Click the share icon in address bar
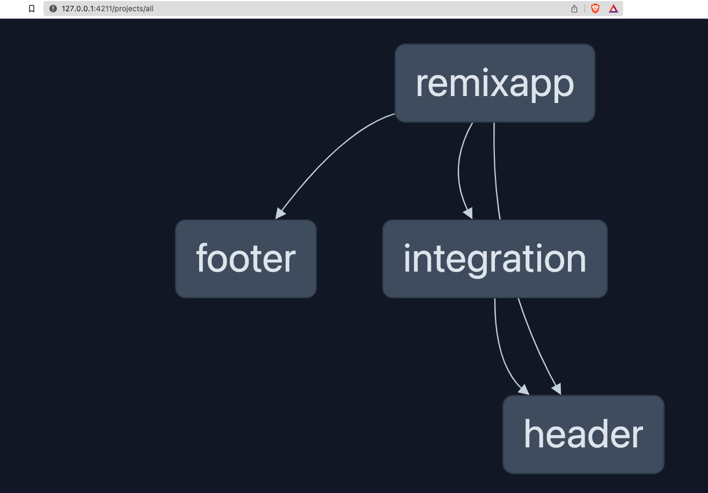This screenshot has height=493, width=708. tap(574, 9)
